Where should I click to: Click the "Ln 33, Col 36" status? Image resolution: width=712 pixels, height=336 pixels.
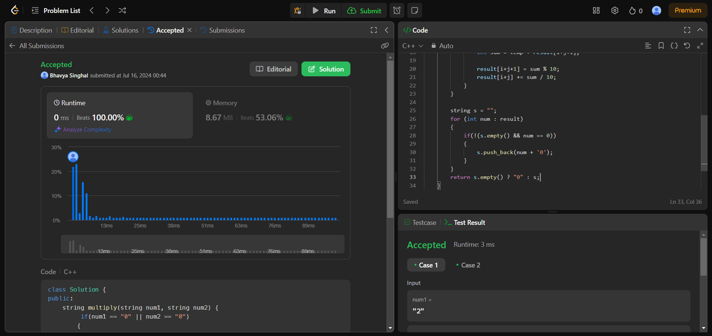point(686,202)
